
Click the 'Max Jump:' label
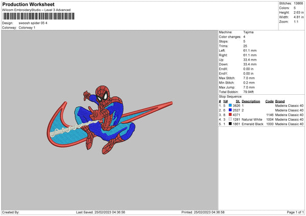[227, 87]
